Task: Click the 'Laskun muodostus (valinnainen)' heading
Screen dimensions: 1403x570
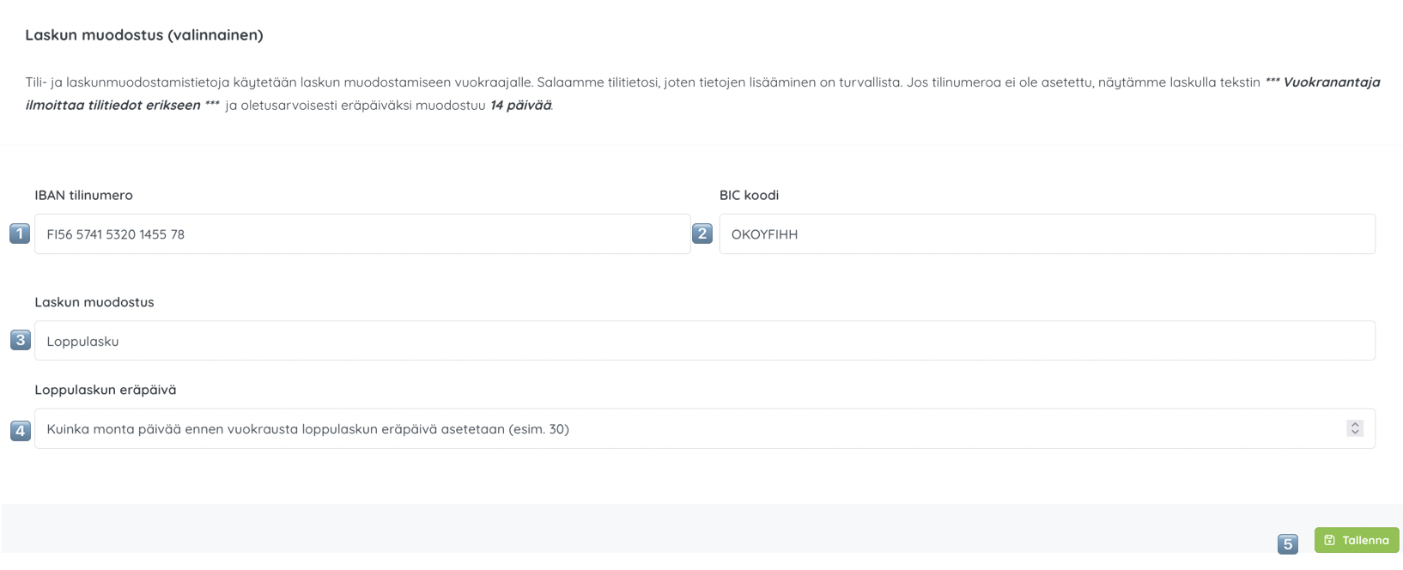Action: [x=144, y=35]
